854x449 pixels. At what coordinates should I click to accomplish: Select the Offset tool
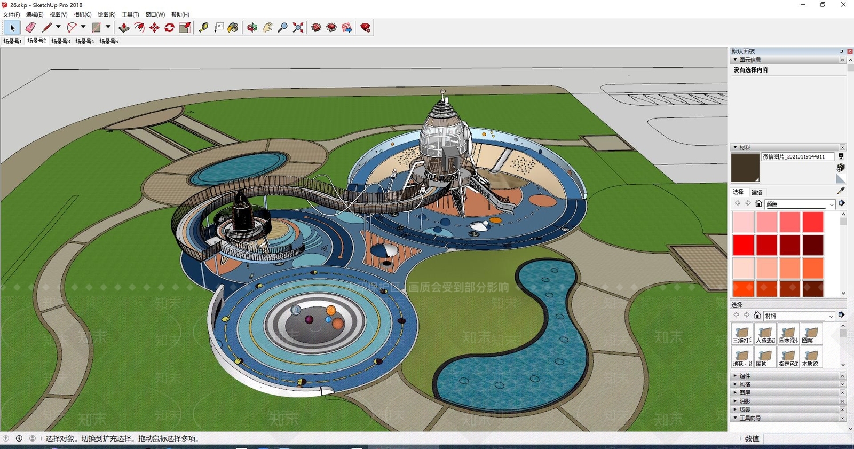click(139, 28)
